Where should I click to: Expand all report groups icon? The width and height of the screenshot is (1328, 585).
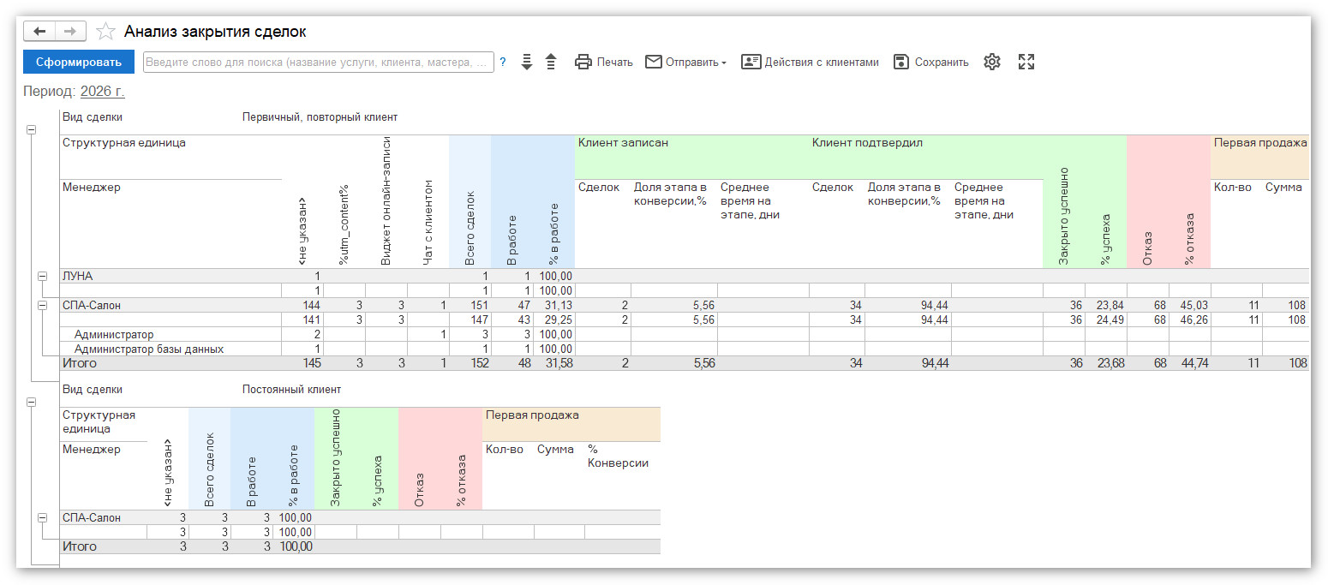(x=527, y=62)
